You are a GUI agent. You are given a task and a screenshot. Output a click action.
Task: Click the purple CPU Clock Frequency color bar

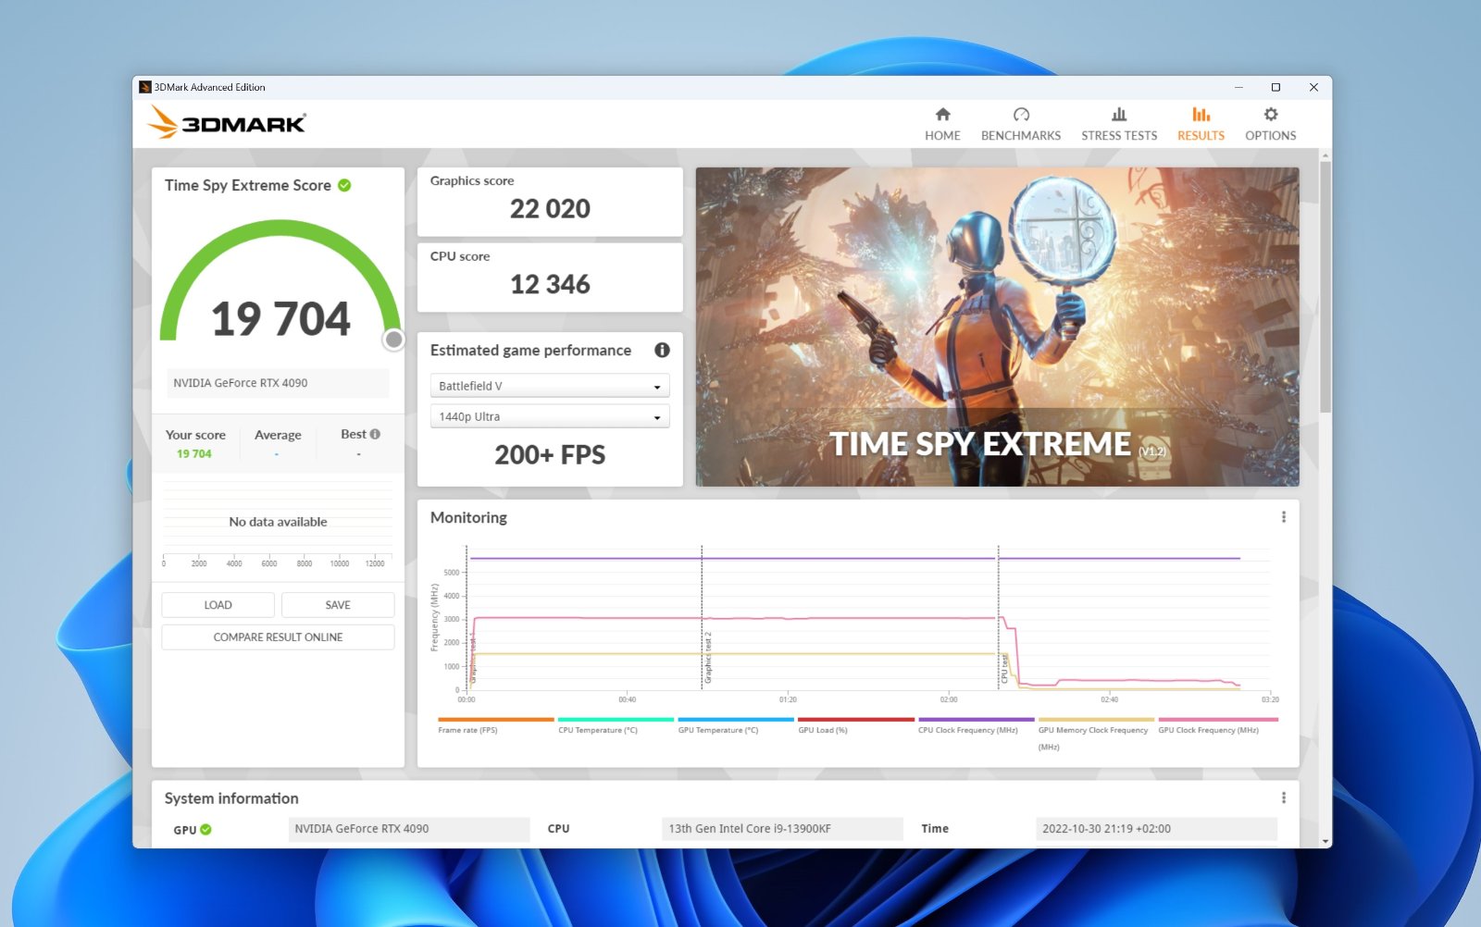pos(976,719)
